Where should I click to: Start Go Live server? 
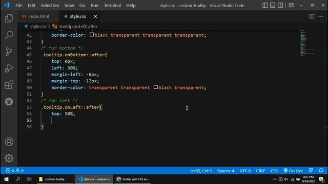tap(293, 171)
